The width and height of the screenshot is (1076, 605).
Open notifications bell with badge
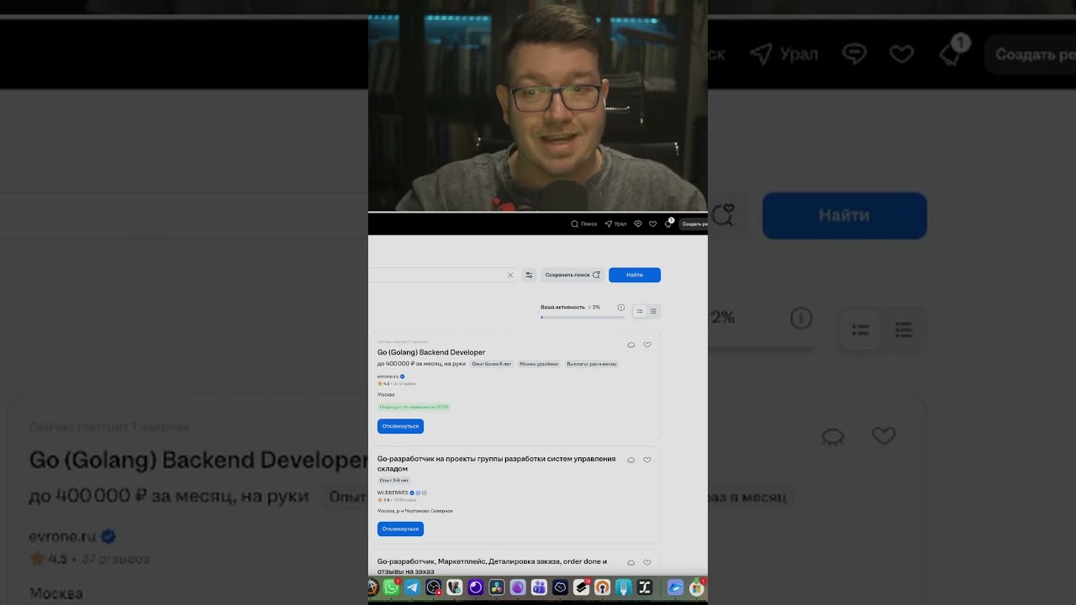668,224
